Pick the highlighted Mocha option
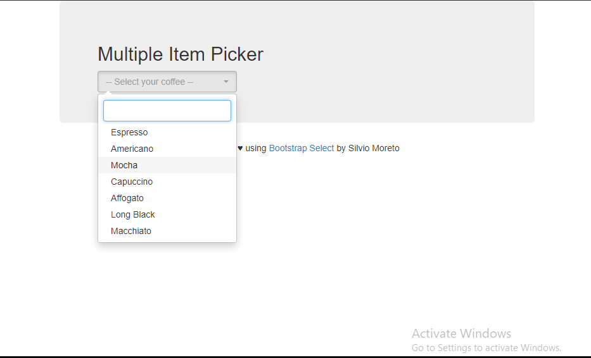 [167, 165]
